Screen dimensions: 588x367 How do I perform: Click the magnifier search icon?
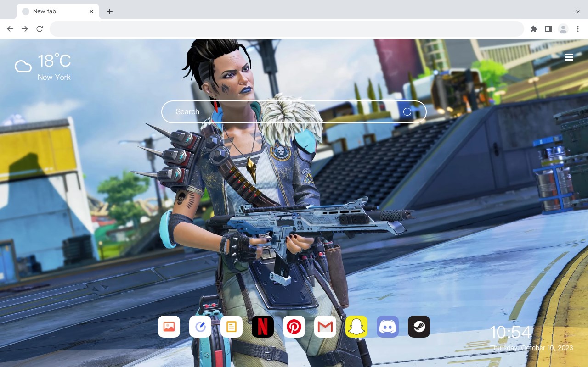pos(407,112)
